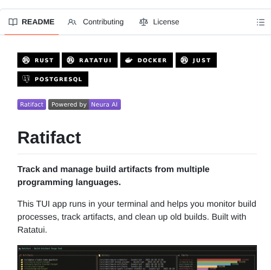Switch to the Contributing tab
The height and width of the screenshot is (270, 271).
96,22
